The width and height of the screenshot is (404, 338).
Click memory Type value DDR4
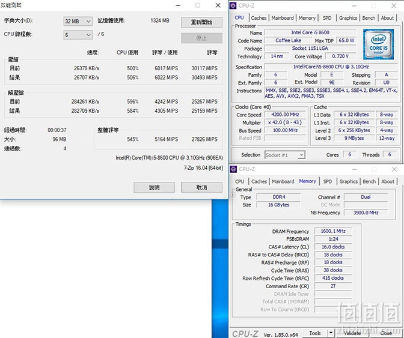coord(279,197)
